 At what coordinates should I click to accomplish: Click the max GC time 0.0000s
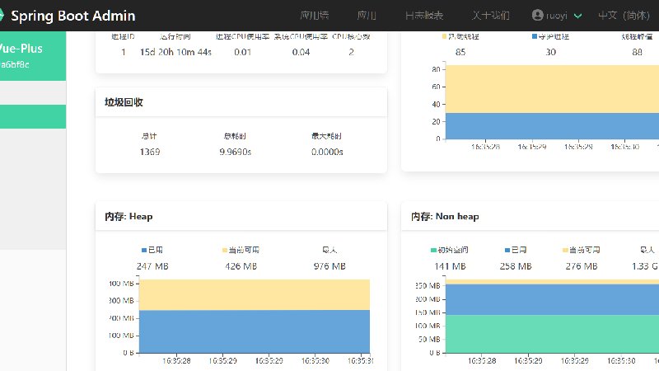(x=327, y=152)
